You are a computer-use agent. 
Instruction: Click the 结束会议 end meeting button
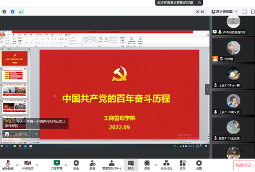pyautogui.click(x=244, y=165)
